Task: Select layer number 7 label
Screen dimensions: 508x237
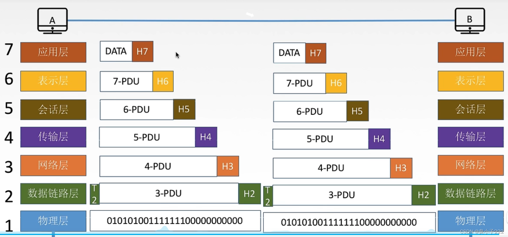Action: [x=9, y=49]
